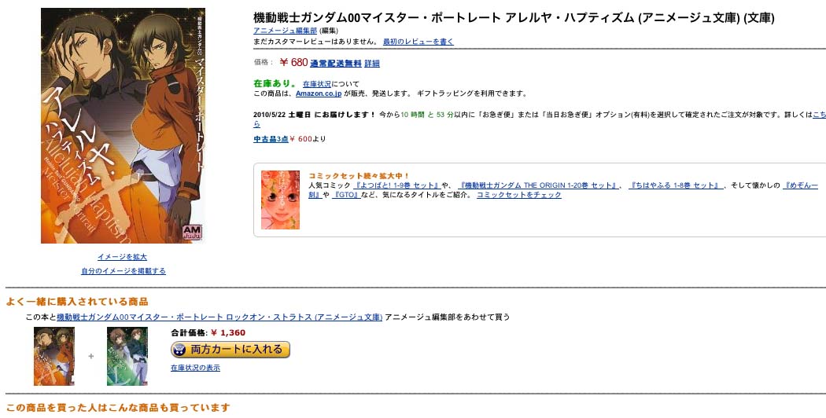826x418 pixels.
Task: Click 自分のイメージを掲載する link
Action: point(123,271)
